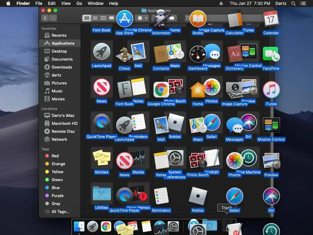Select the Calculator app icon

click(235, 18)
